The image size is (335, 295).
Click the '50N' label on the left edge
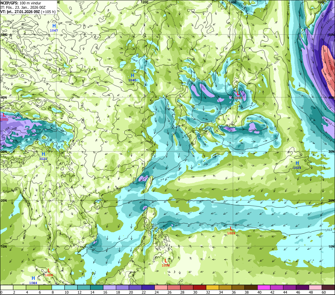pos(4,35)
